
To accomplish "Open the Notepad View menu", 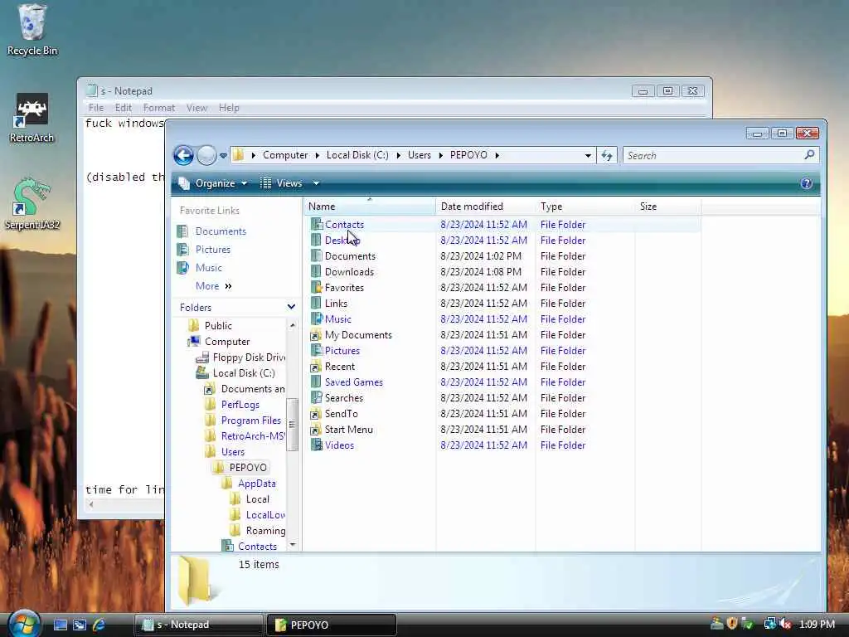I will 196,108.
